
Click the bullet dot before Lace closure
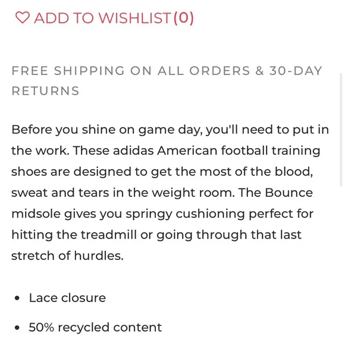click(x=17, y=299)
